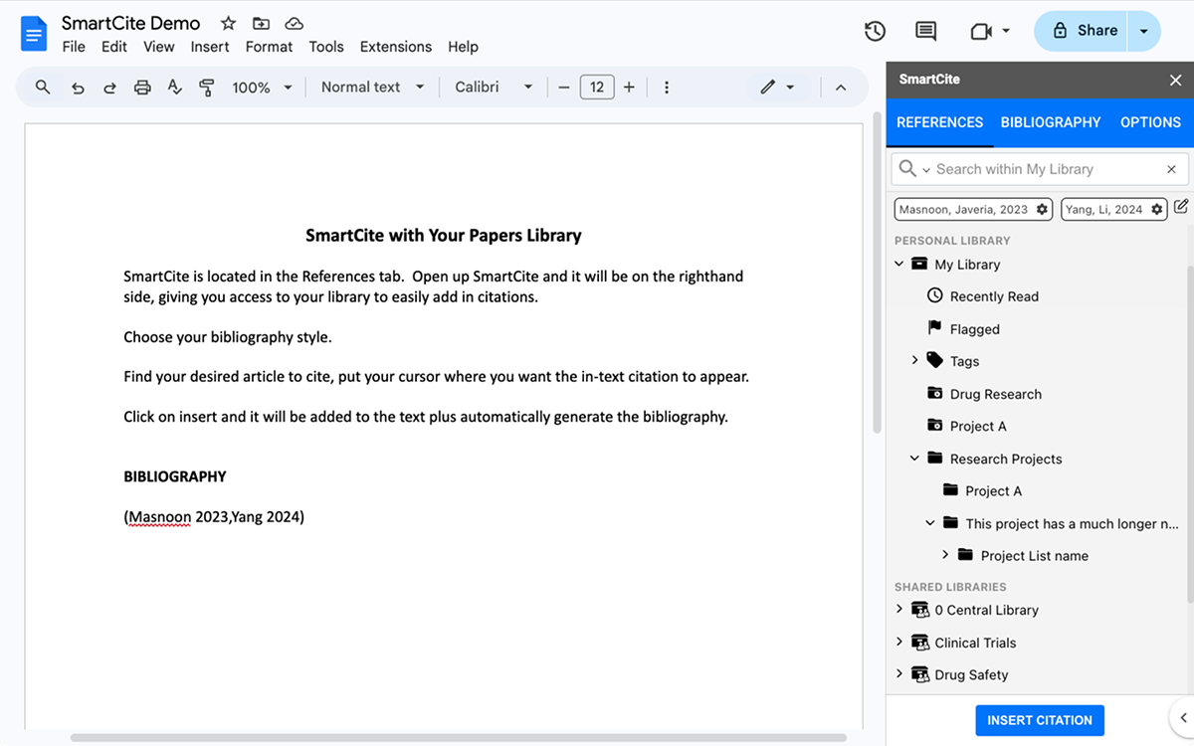Viewport: 1194px width, 746px height.
Task: Click gear icon on Masnoon citation chip
Action: tap(1042, 210)
